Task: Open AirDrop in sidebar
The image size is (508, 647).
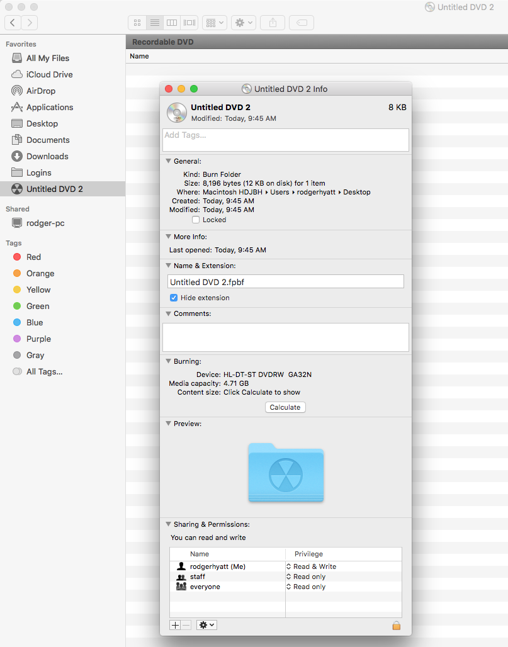Action: click(x=63, y=91)
